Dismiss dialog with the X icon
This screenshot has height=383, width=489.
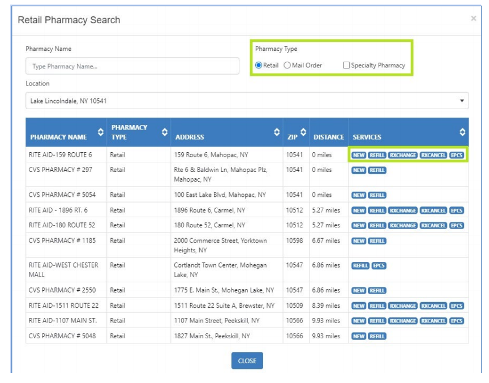(473, 19)
